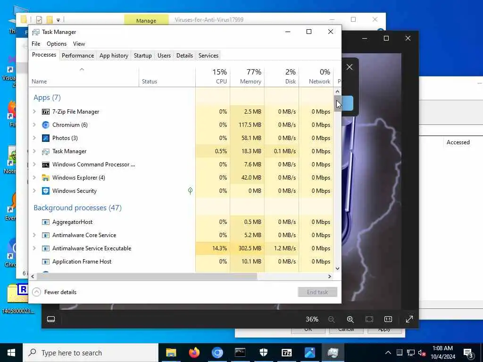Click the End task button
Viewport: 483px width, 362px height.
[317, 292]
